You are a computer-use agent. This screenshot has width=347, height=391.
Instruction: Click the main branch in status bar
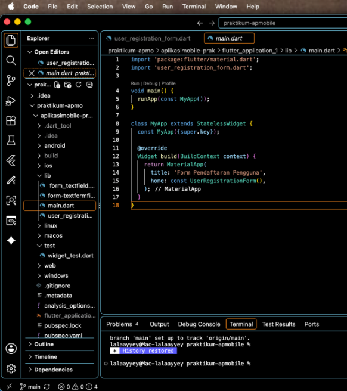pyautogui.click(x=30, y=387)
